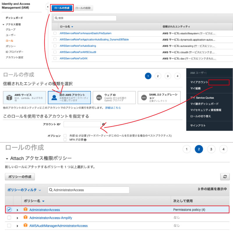233x233 pixels.
Task: Open マイ Service Quotas in the user menu
Action: pyautogui.click(x=202, y=98)
